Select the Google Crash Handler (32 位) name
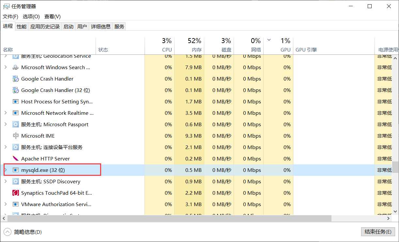Screen dimensions: 399x242 [x=55, y=90]
